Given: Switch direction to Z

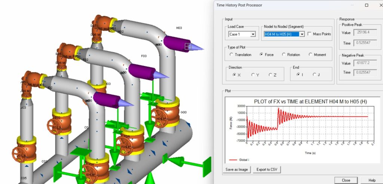Looking at the screenshot, I should (x=271, y=75).
